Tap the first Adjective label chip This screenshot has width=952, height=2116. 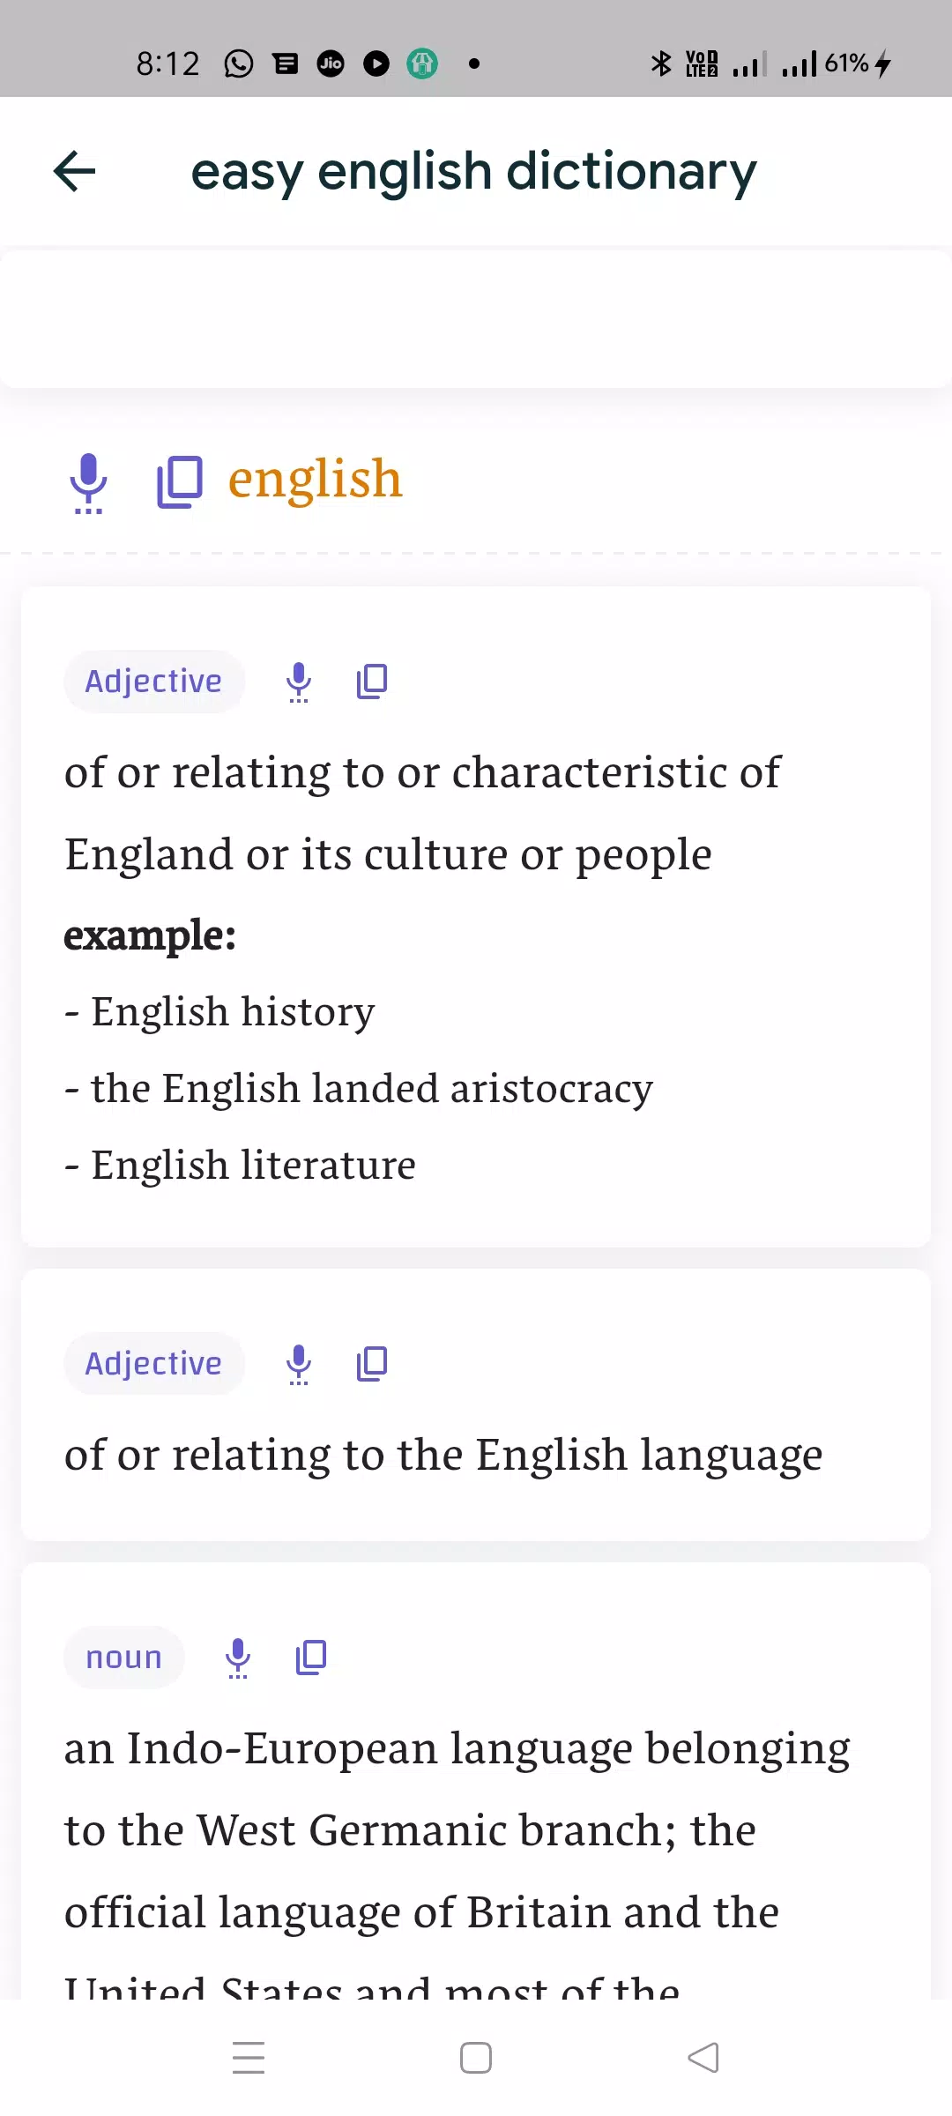[x=153, y=682]
